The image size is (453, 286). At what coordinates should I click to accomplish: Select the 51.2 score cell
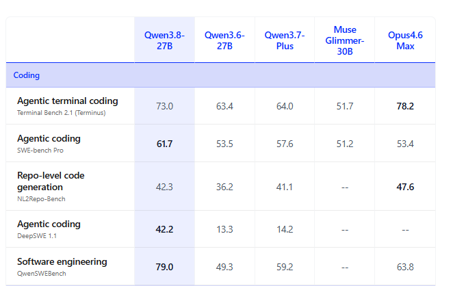[345, 144]
